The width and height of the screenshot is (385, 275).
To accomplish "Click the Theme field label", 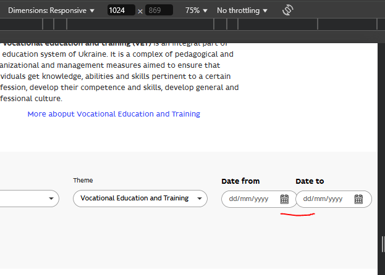I will pyautogui.click(x=83, y=181).
